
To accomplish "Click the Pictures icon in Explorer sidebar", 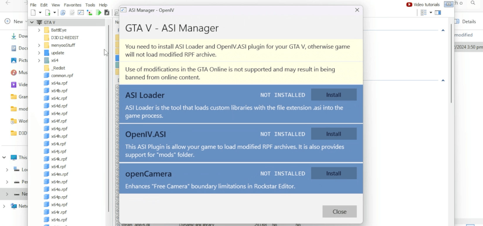I will 13,60.
